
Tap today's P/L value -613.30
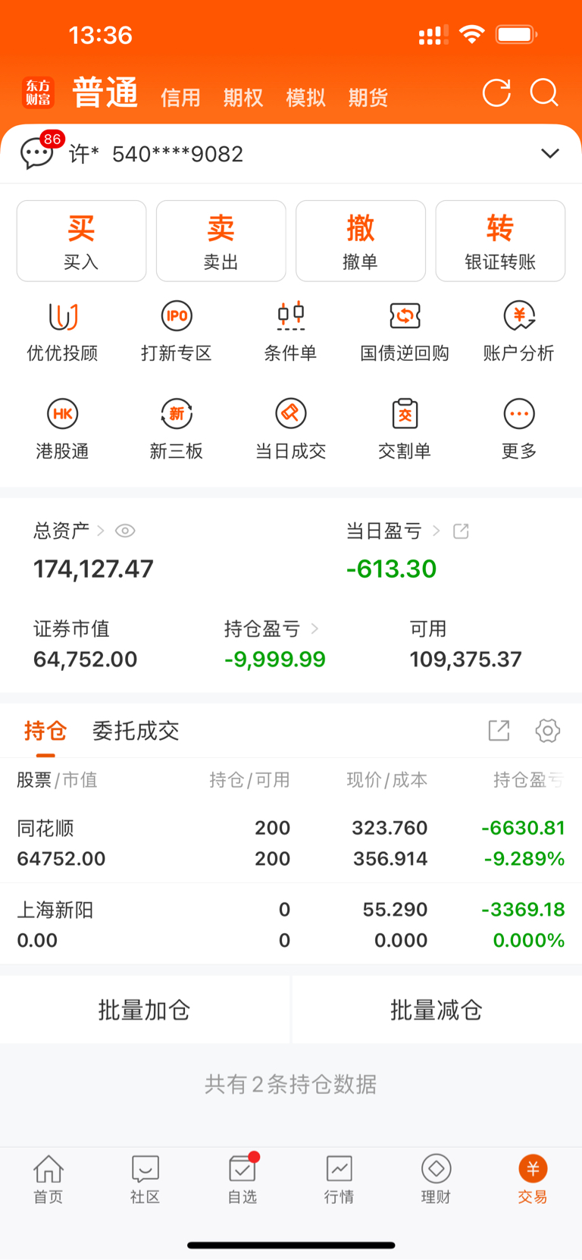point(391,569)
